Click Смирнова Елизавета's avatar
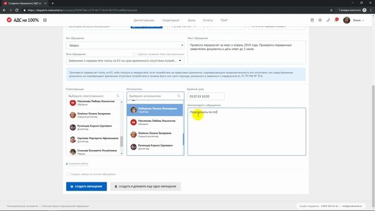Screen dimensions: 375x211 [x=73, y=152]
